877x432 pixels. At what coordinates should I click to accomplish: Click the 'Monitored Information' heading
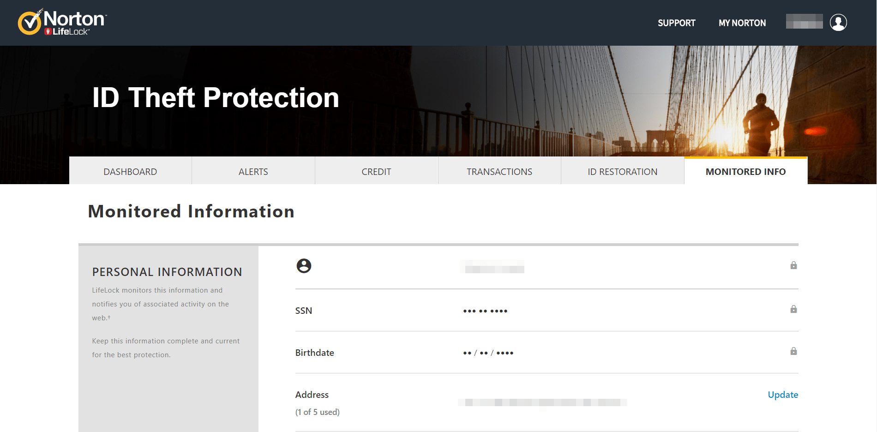(191, 211)
